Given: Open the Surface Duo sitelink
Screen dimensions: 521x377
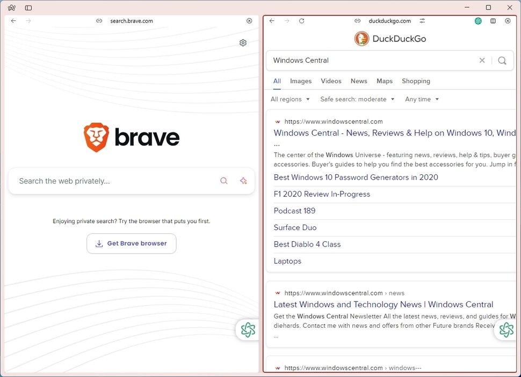Looking at the screenshot, I should pos(295,227).
